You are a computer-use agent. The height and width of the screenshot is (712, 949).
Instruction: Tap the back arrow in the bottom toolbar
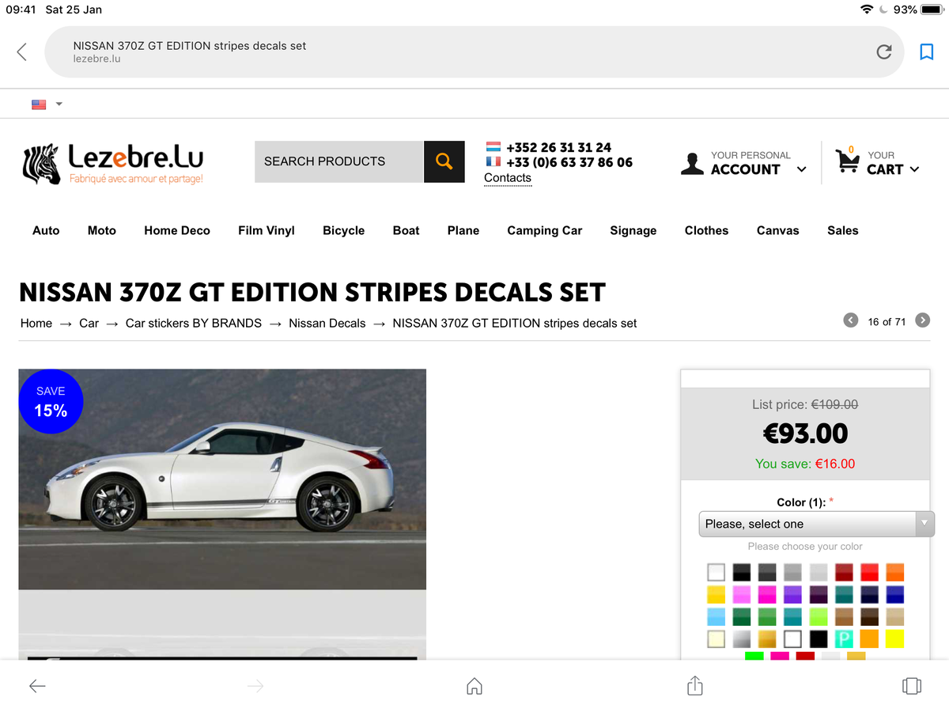[37, 686]
